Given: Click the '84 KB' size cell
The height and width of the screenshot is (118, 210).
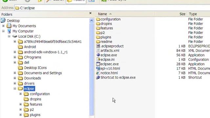Looking at the screenshot, I should coord(181,50).
